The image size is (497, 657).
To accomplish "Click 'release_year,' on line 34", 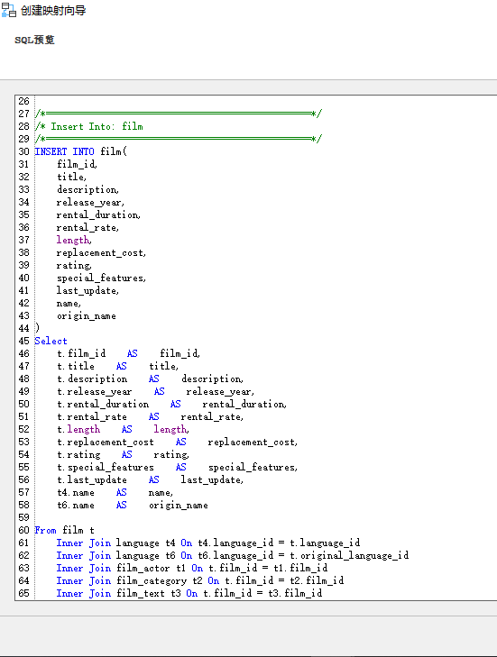I will [x=90, y=203].
